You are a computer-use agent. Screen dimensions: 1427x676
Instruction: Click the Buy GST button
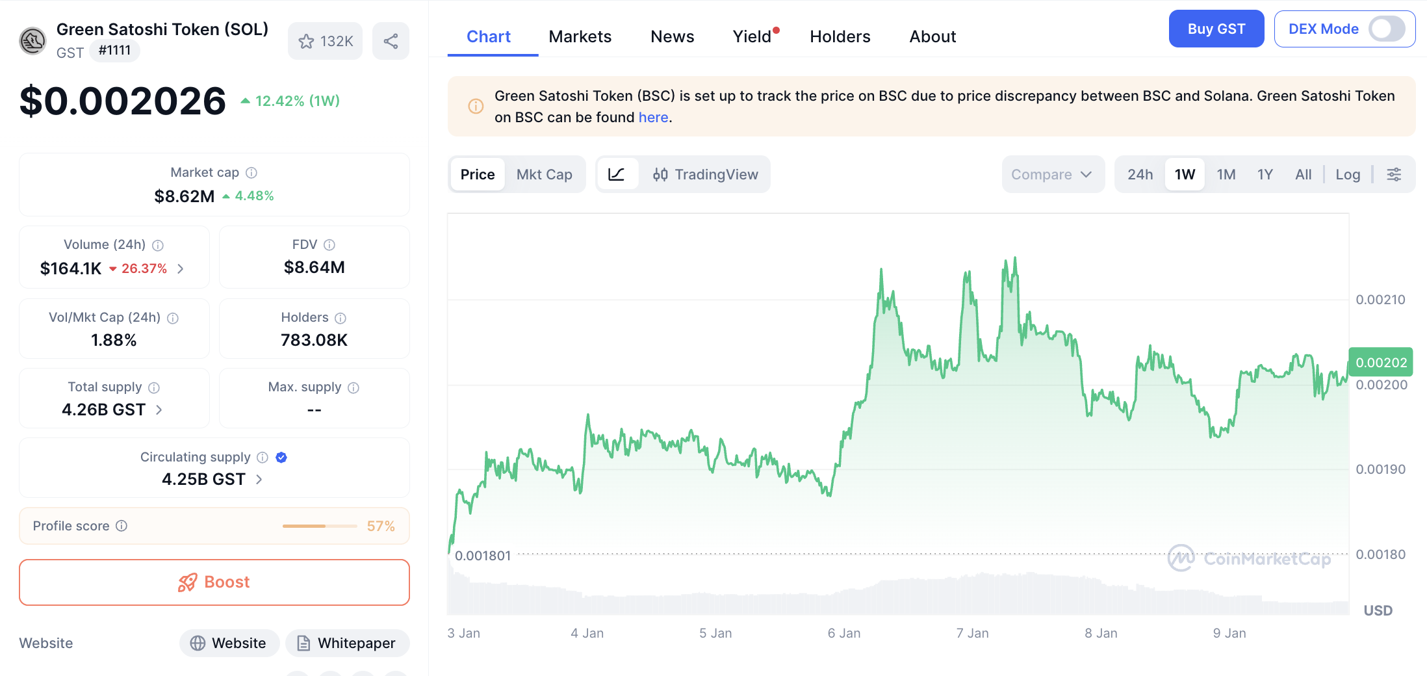pyautogui.click(x=1216, y=29)
